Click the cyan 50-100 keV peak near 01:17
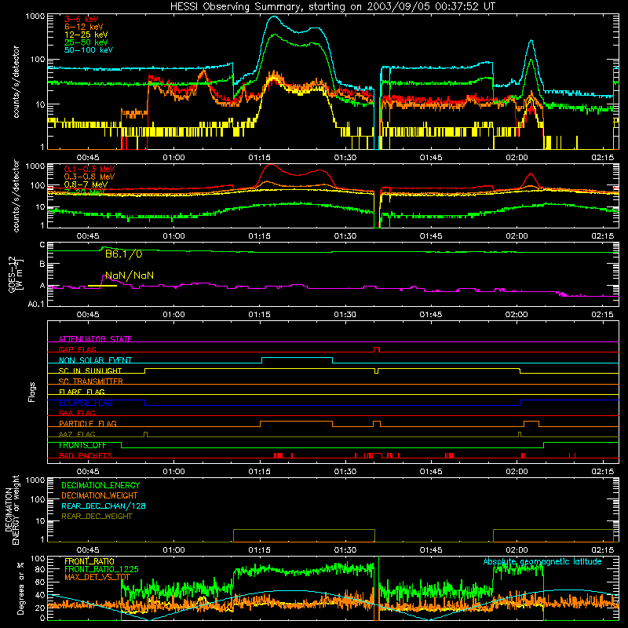This screenshot has width=628, height=628. point(274,16)
